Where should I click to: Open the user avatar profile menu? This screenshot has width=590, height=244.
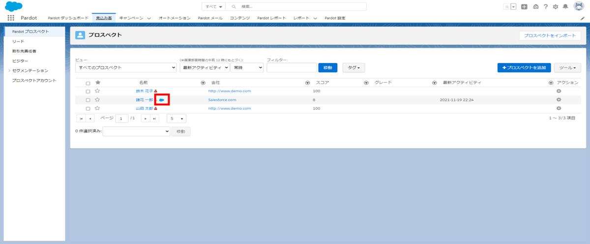point(579,6)
